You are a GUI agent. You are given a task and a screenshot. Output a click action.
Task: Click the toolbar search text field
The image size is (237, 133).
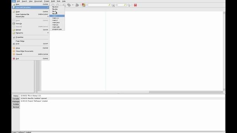pos(99,5)
